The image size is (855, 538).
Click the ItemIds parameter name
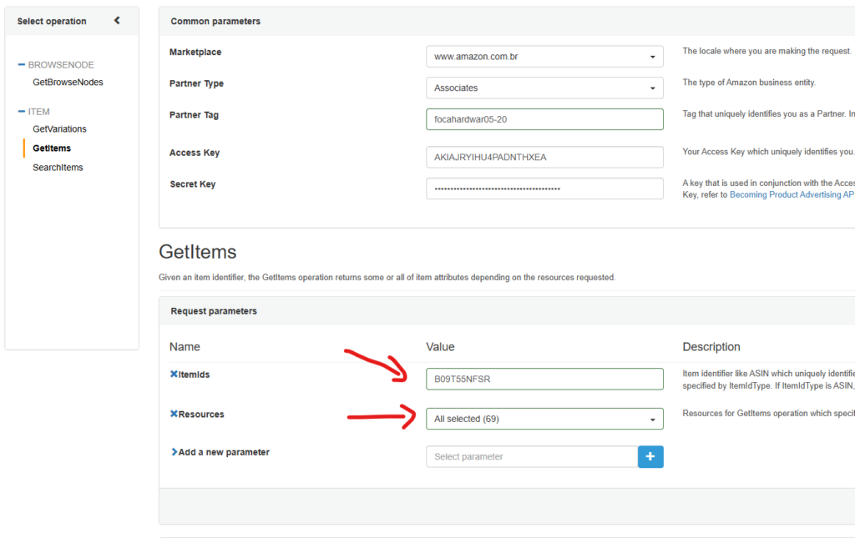[194, 375]
